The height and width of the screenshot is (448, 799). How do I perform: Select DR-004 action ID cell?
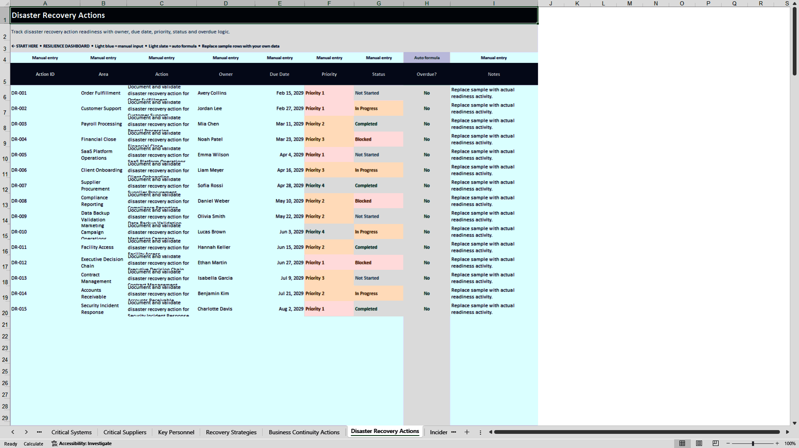tap(45, 139)
